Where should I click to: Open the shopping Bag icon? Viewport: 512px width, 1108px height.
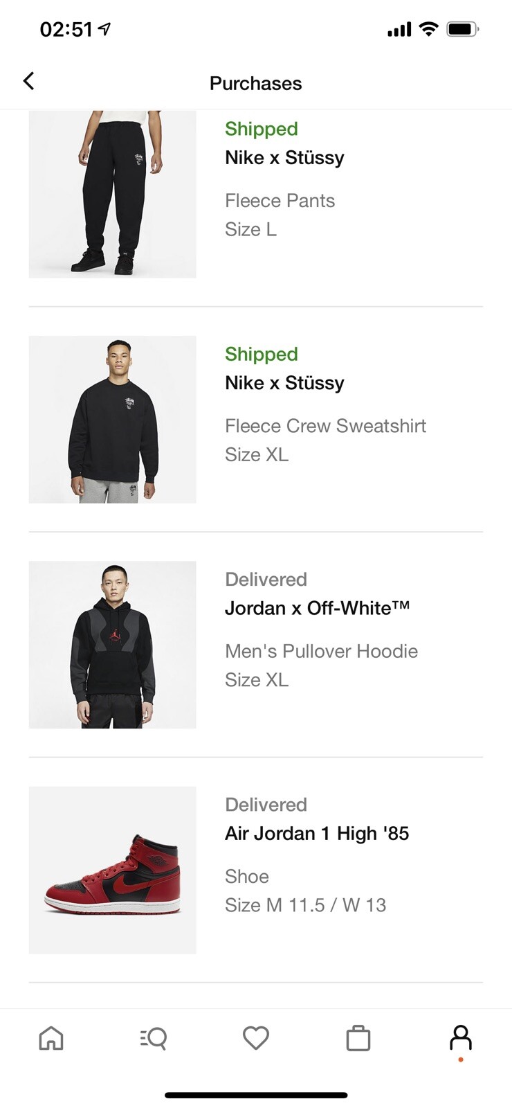pyautogui.click(x=358, y=1038)
